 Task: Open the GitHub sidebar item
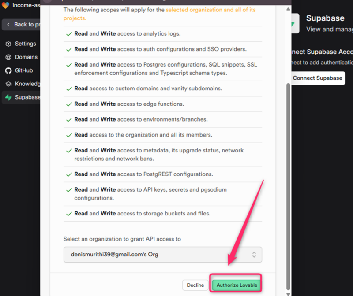tap(24, 70)
